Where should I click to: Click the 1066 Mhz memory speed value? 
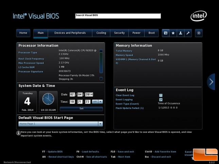[163, 55]
